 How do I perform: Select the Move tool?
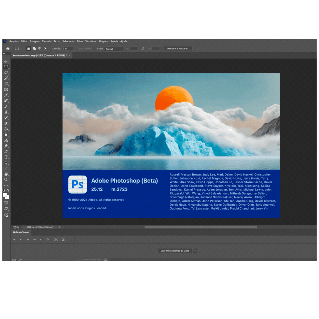(6, 61)
